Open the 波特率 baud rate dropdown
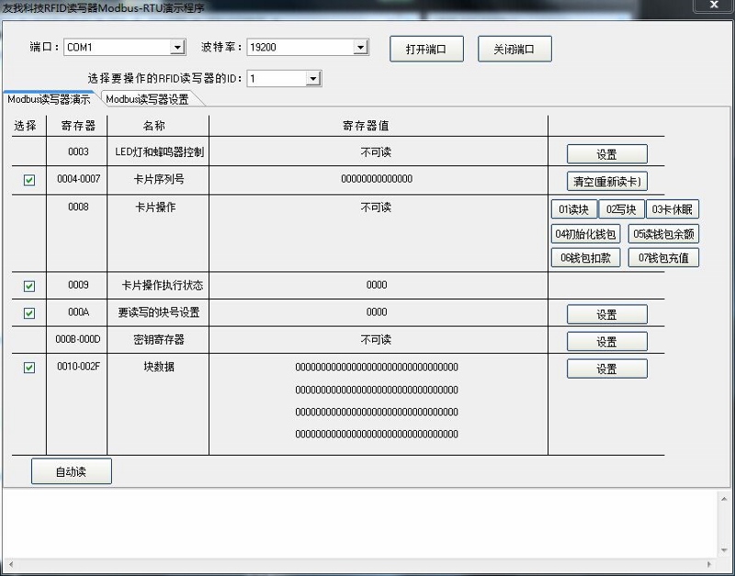This screenshot has width=735, height=576. click(x=361, y=48)
